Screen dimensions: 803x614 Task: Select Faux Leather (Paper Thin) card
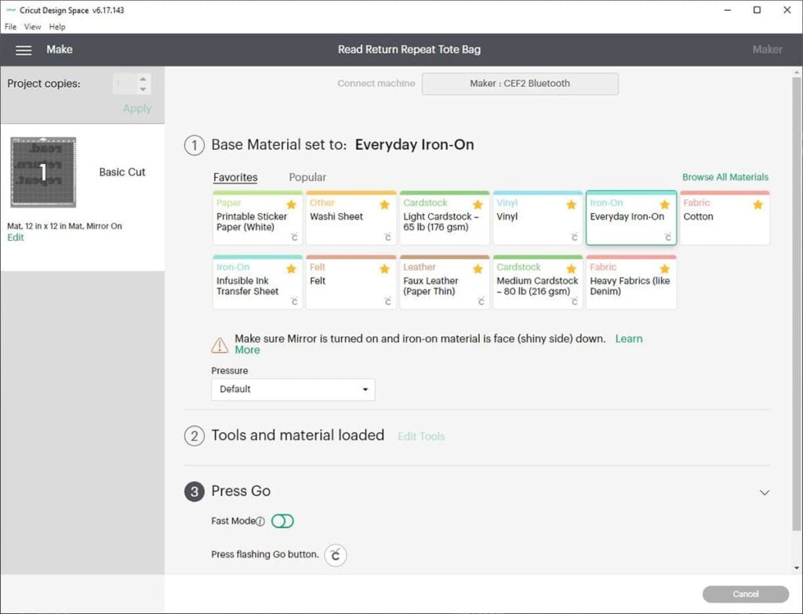(x=445, y=282)
